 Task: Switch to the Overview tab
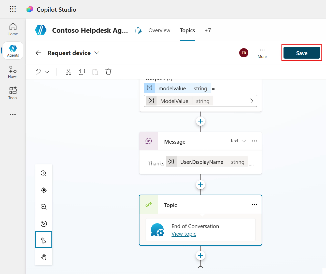pos(159,30)
